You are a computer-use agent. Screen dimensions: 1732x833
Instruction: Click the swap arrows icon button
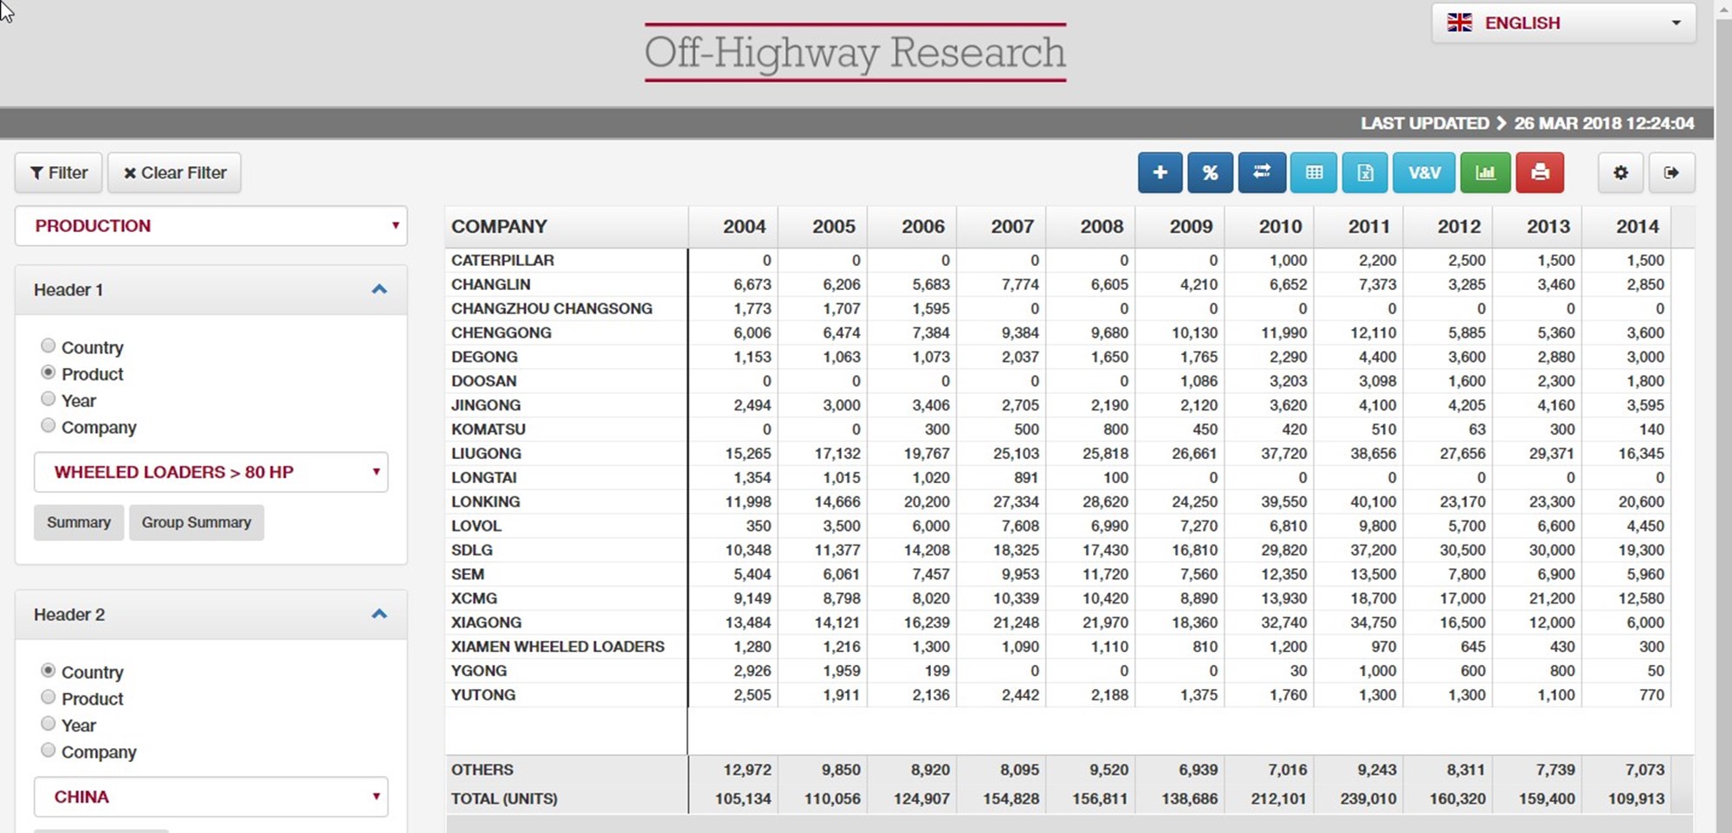pos(1262,172)
